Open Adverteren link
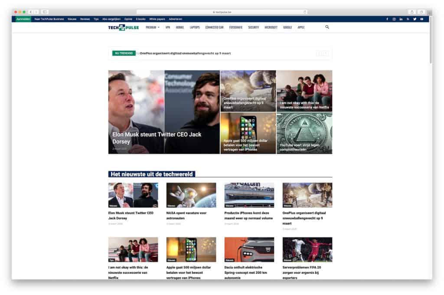Viewport: 444px width, 295px height. click(x=176, y=19)
